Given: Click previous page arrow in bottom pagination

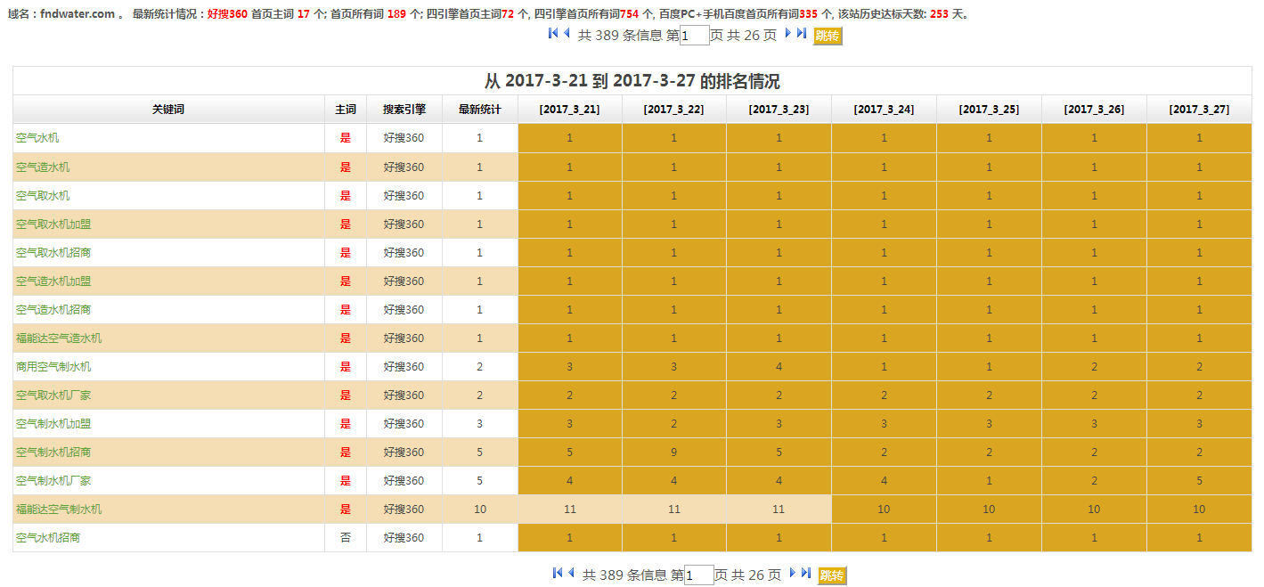Looking at the screenshot, I should click(x=571, y=574).
